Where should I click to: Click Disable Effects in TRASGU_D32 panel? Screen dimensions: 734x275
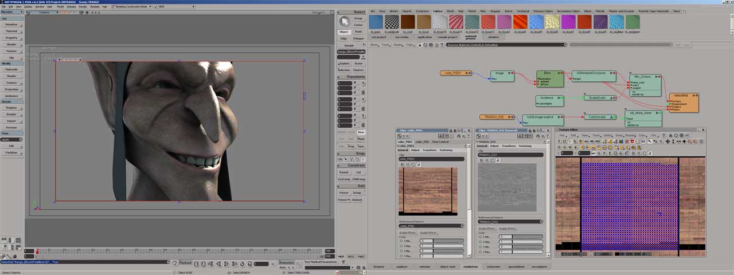(x=507, y=229)
